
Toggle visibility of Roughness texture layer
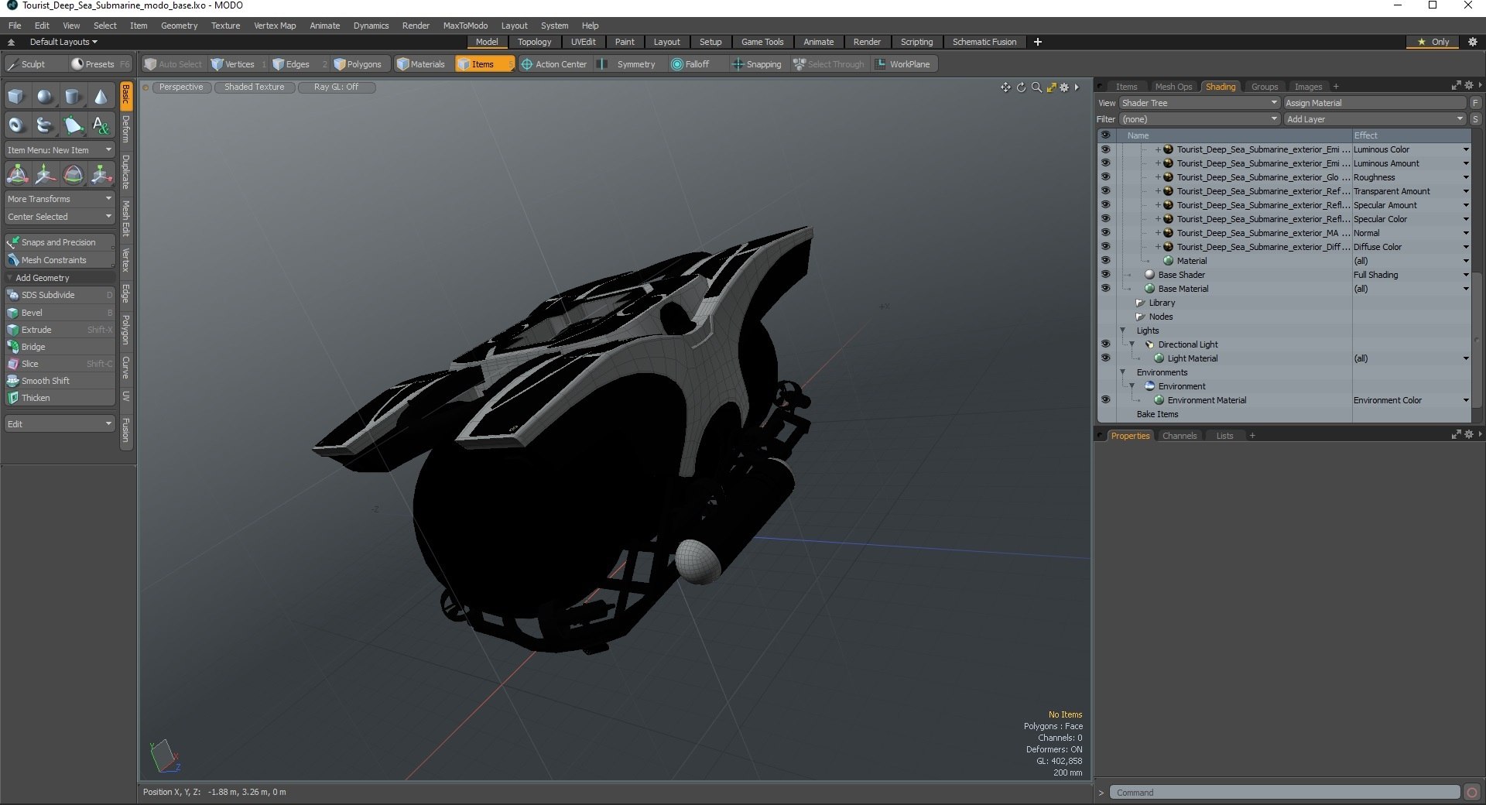[x=1105, y=177]
